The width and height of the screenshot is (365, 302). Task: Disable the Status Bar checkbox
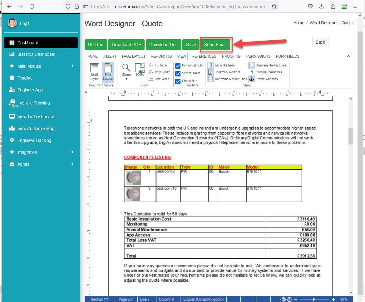(178, 81)
